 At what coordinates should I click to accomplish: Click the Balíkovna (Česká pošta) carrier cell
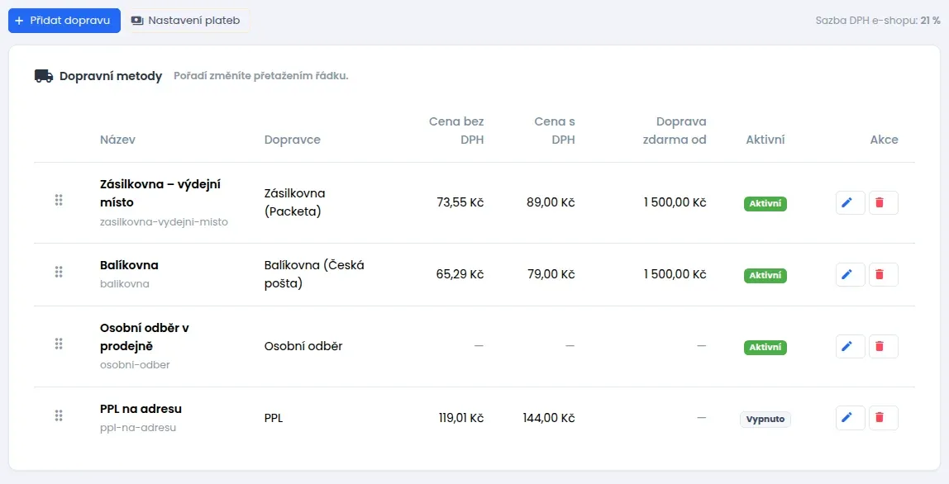pos(314,274)
